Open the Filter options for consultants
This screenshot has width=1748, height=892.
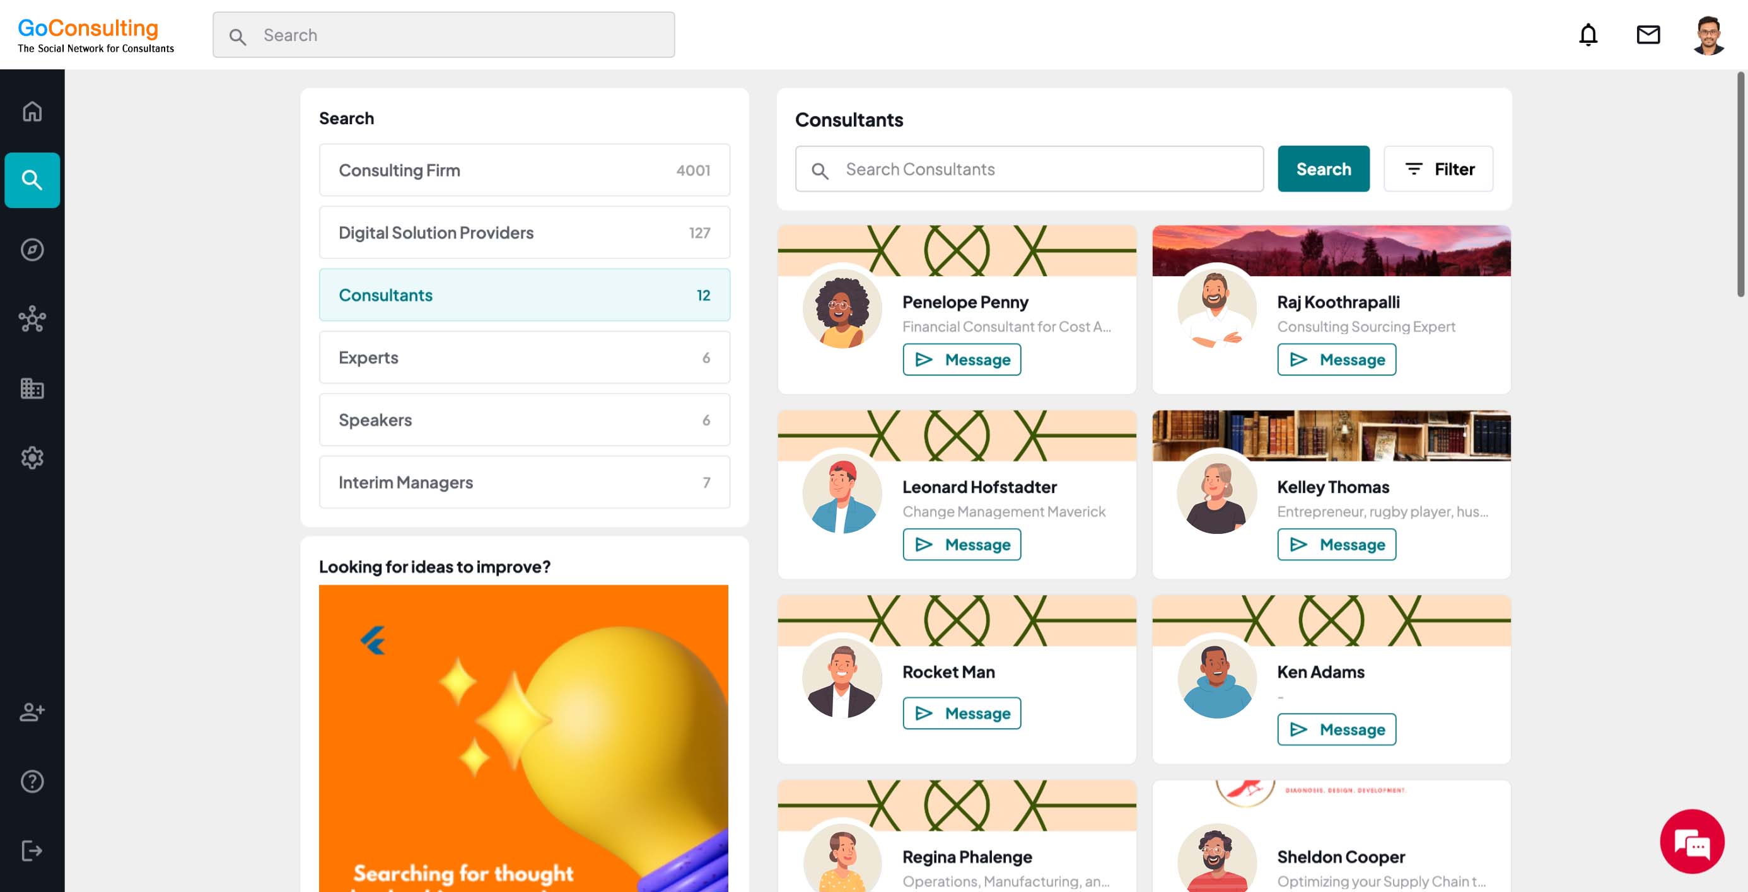click(x=1438, y=169)
